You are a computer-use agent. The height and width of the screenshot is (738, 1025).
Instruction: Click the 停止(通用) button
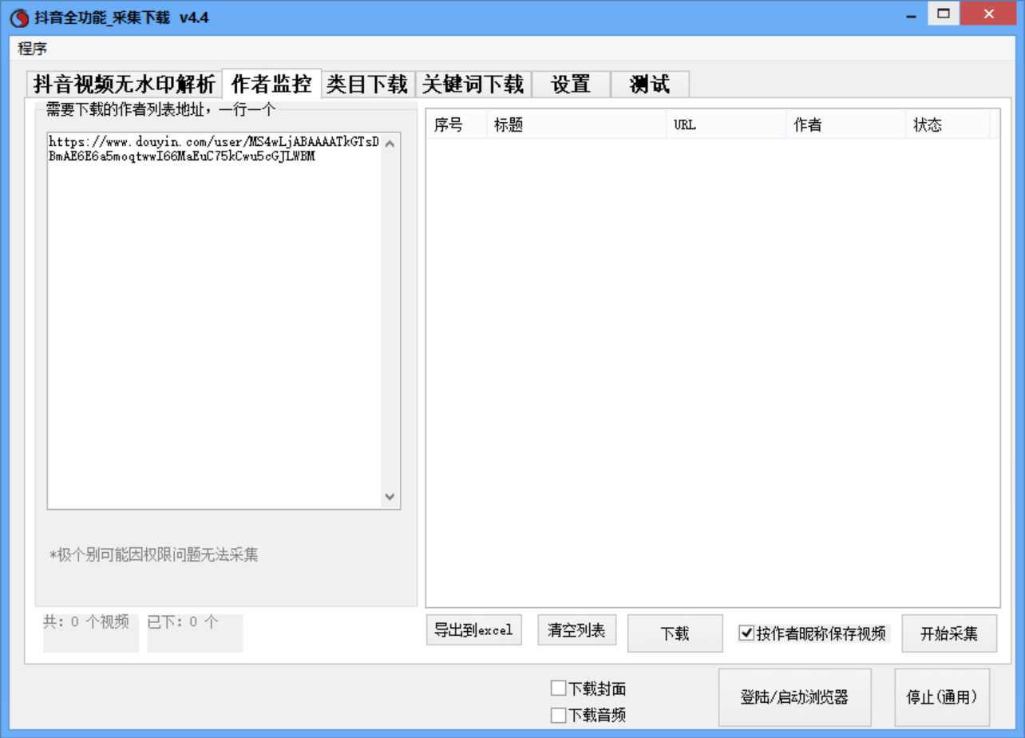(x=942, y=697)
